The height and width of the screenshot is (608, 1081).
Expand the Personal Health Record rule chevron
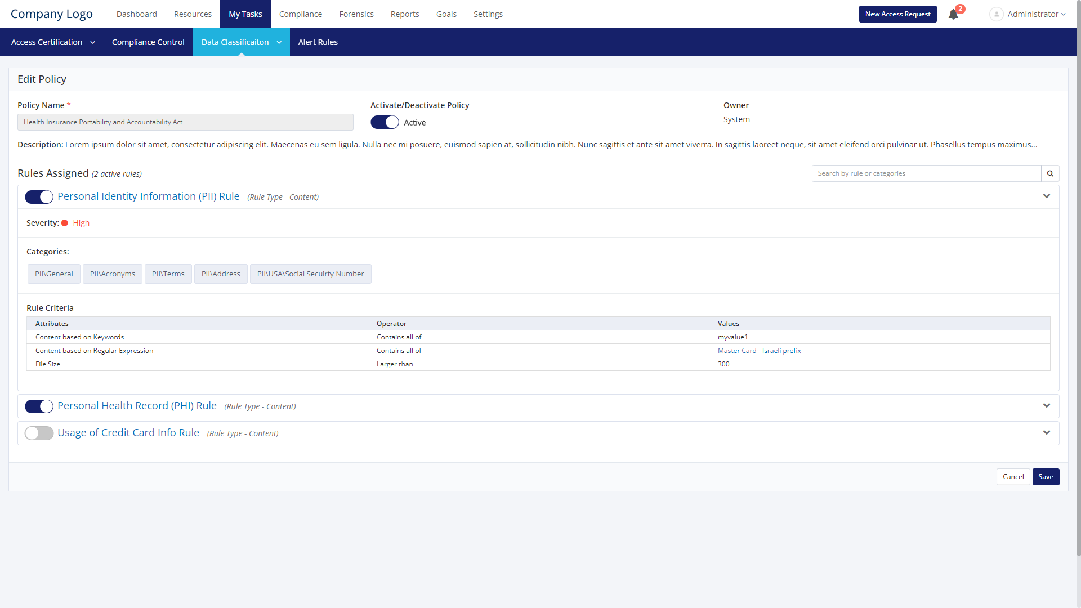pos(1047,406)
